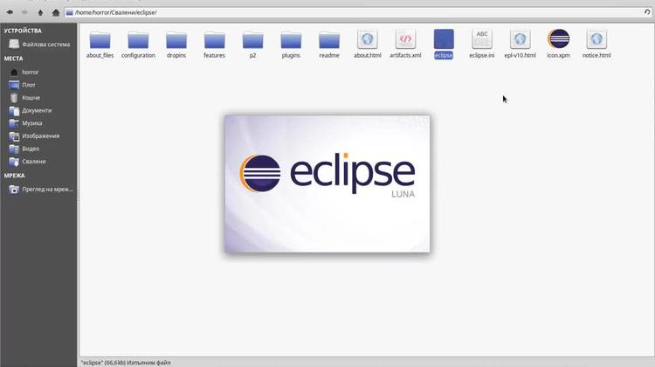
Task: Open the plugins folder
Action: pos(291,44)
